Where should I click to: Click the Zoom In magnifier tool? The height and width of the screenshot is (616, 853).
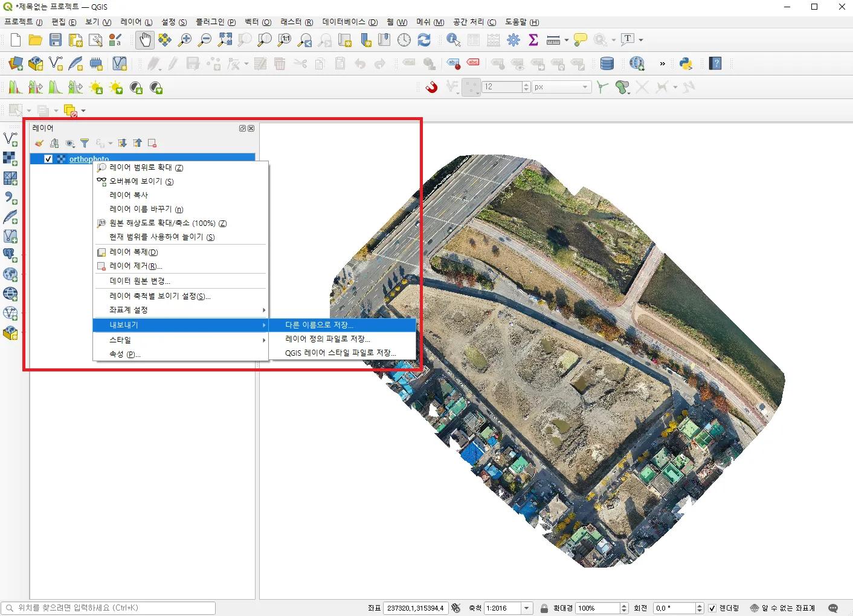185,40
